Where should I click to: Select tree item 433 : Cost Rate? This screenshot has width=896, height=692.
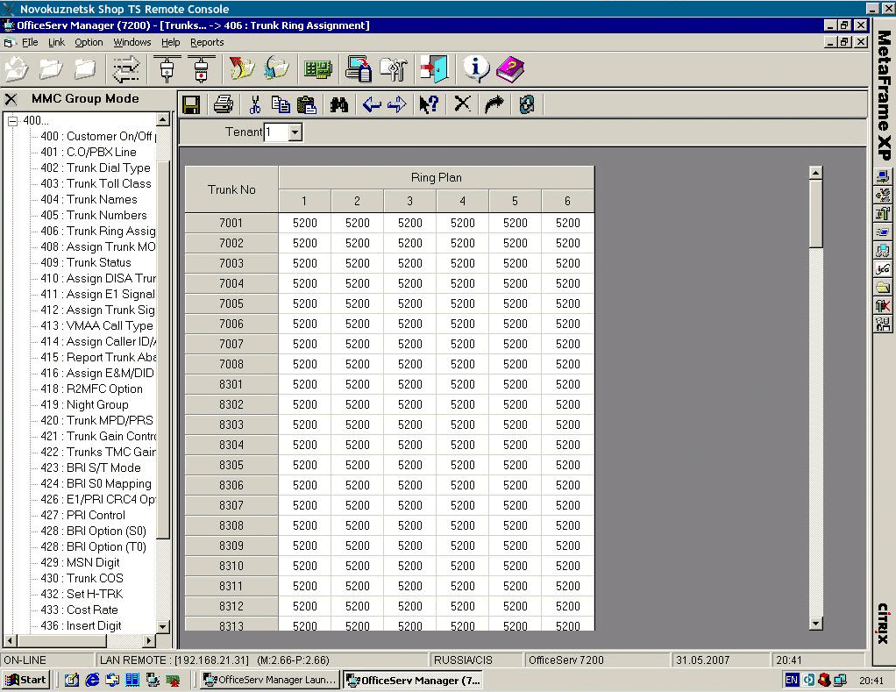click(80, 610)
